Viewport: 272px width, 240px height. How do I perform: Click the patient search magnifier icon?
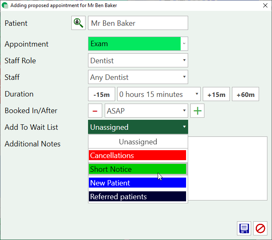78,23
